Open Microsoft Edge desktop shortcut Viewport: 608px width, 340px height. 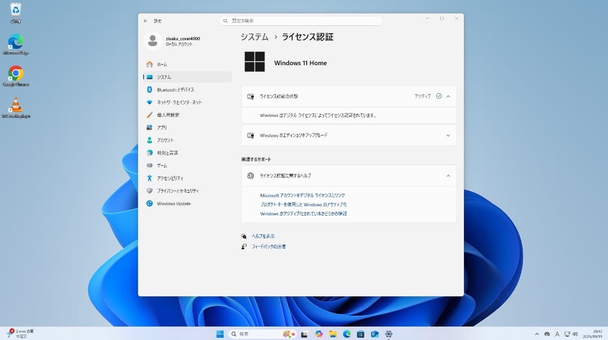[16, 44]
